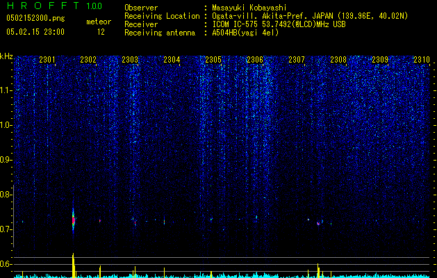Select the filename 0502152300.png

point(35,19)
